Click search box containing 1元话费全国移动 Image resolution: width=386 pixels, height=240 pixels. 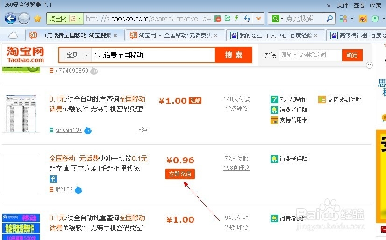click(x=153, y=55)
